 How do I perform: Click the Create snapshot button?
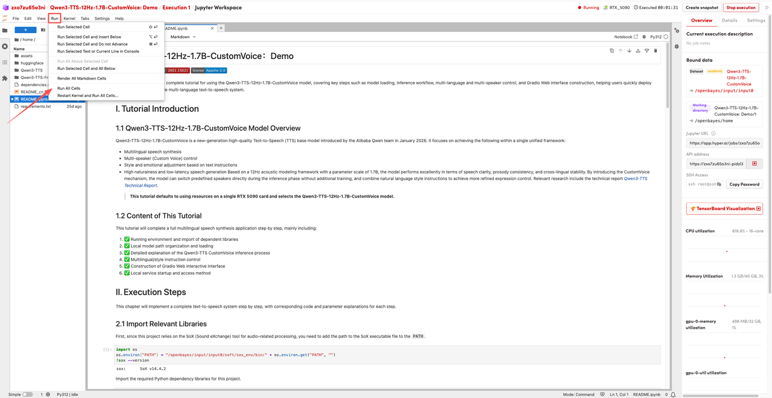tap(702, 7)
